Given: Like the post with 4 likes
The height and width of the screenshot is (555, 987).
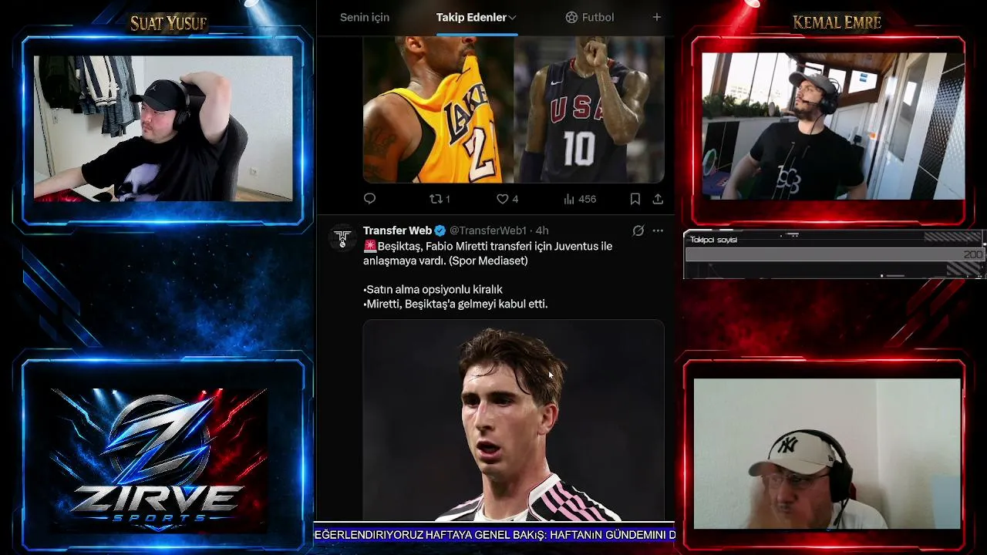Looking at the screenshot, I should pos(507,199).
